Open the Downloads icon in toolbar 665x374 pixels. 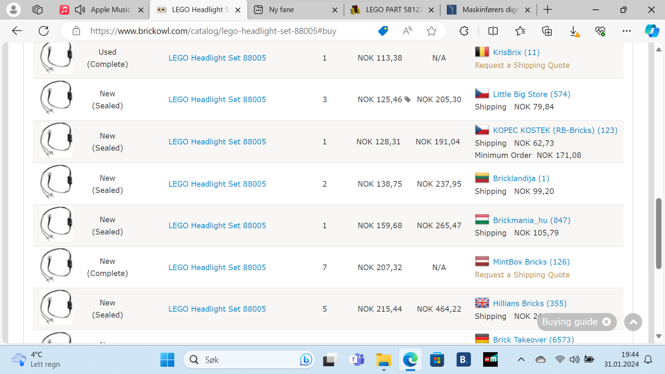(x=574, y=31)
